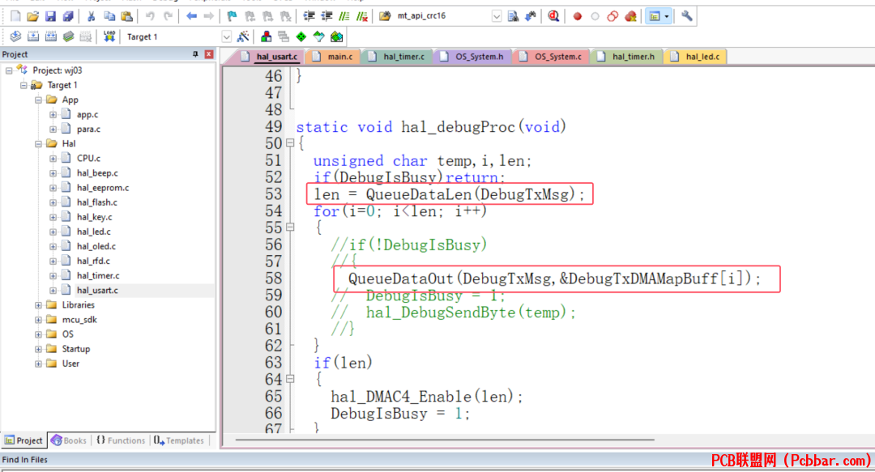
Task: Switch to the OS_System.h tab
Action: click(x=472, y=57)
